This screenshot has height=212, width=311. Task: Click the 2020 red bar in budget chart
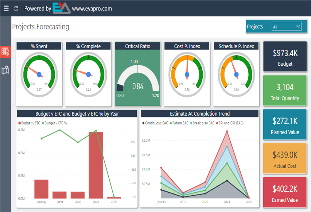tap(78, 195)
